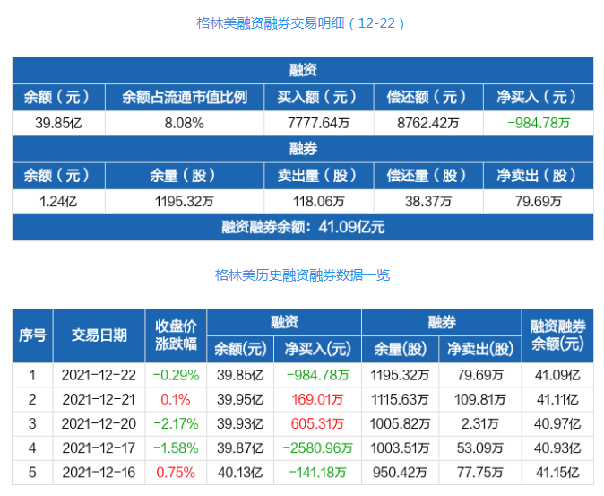Click the 1.24亿 balance value
This screenshot has height=496, width=604.
58,202
